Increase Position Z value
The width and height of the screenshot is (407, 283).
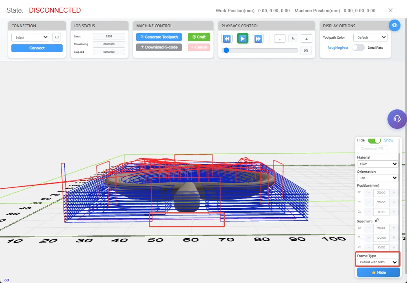(x=394, y=212)
